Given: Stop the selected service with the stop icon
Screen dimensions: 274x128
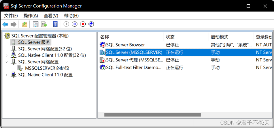Looking at the screenshot, I should (x=83, y=24).
